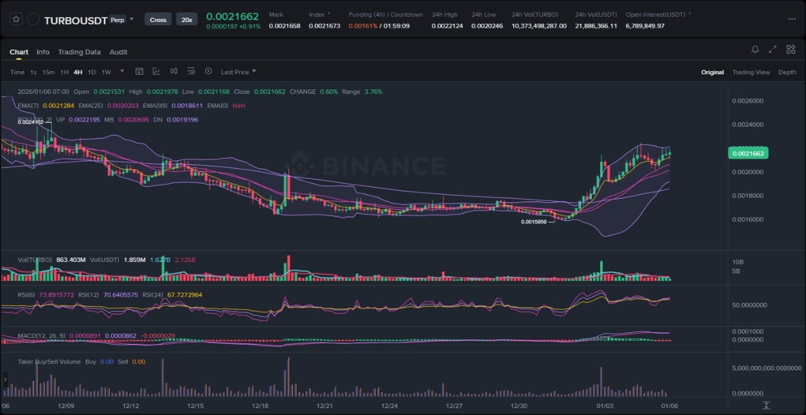Click the 24h Low value 0.0020246
The image size is (806, 415).
coord(487,26)
